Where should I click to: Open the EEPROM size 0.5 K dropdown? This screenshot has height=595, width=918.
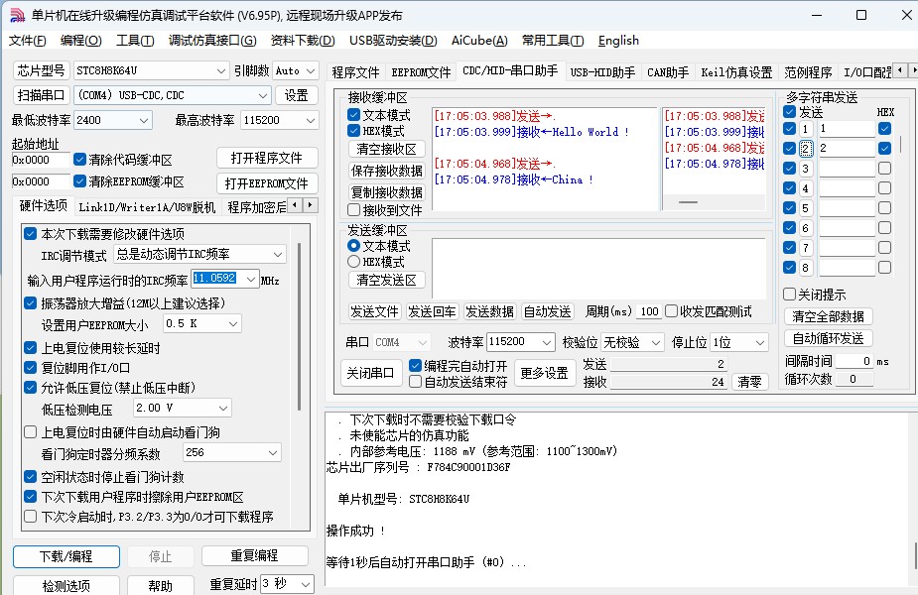coord(233,323)
